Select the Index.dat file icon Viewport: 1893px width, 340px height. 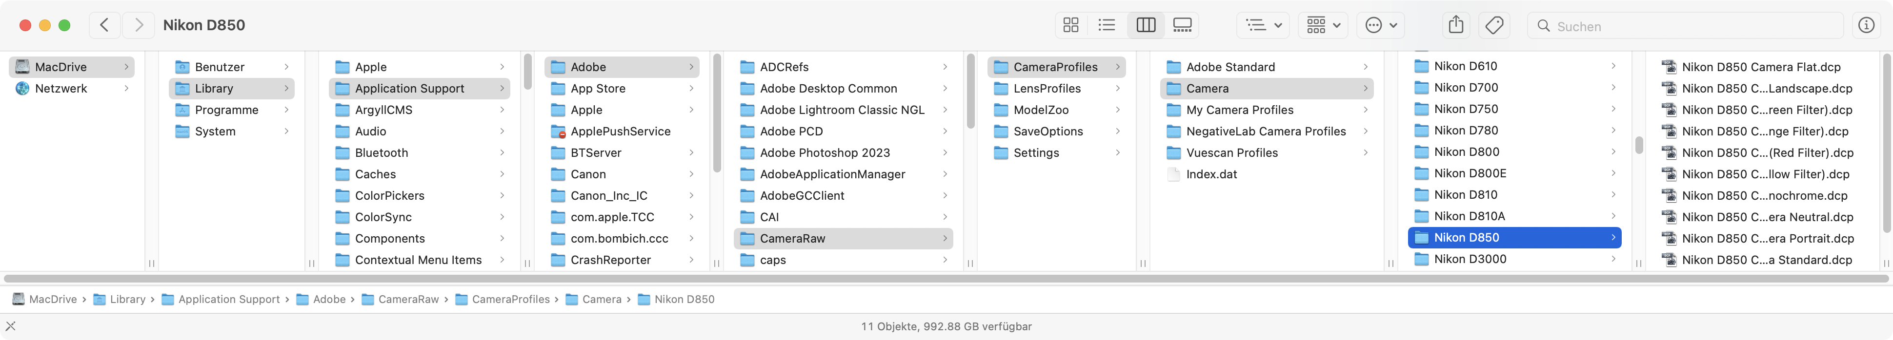coord(1173,174)
